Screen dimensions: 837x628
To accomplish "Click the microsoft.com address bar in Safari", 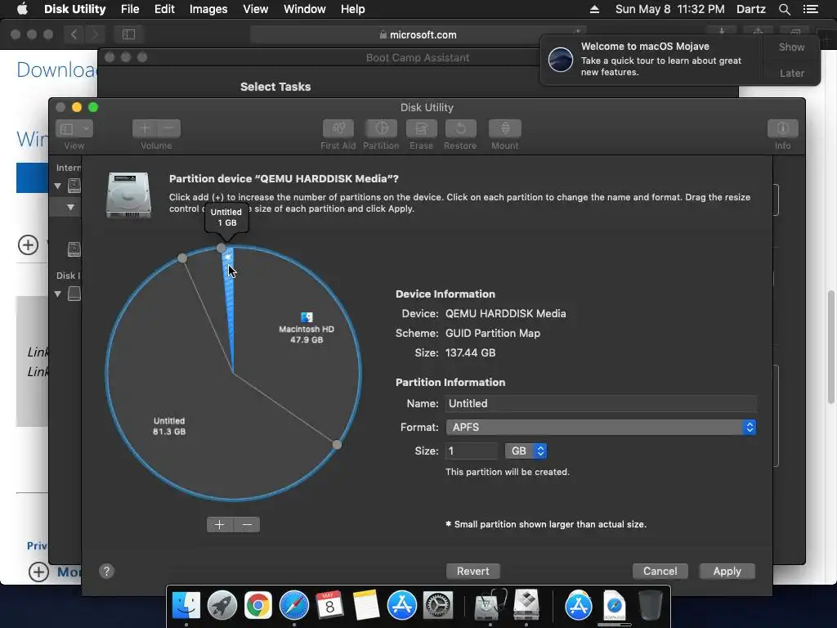I will point(418,34).
